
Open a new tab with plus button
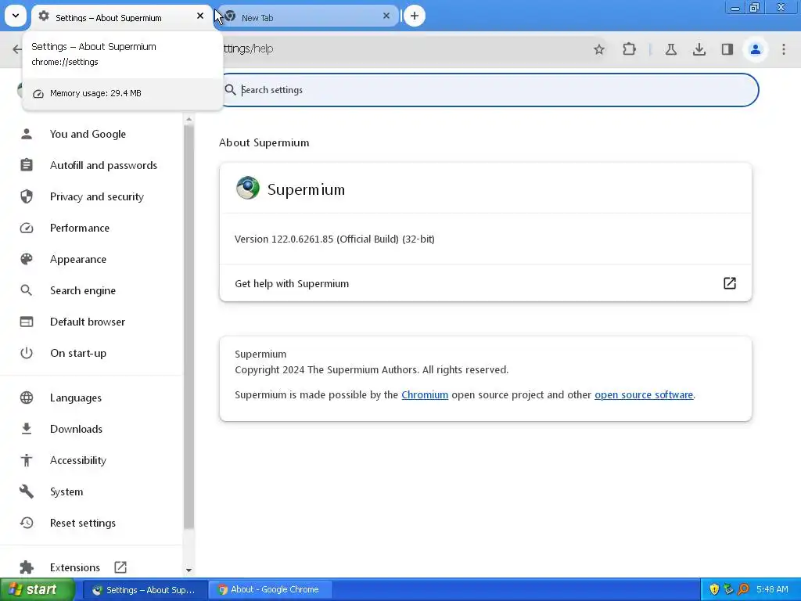pos(415,16)
